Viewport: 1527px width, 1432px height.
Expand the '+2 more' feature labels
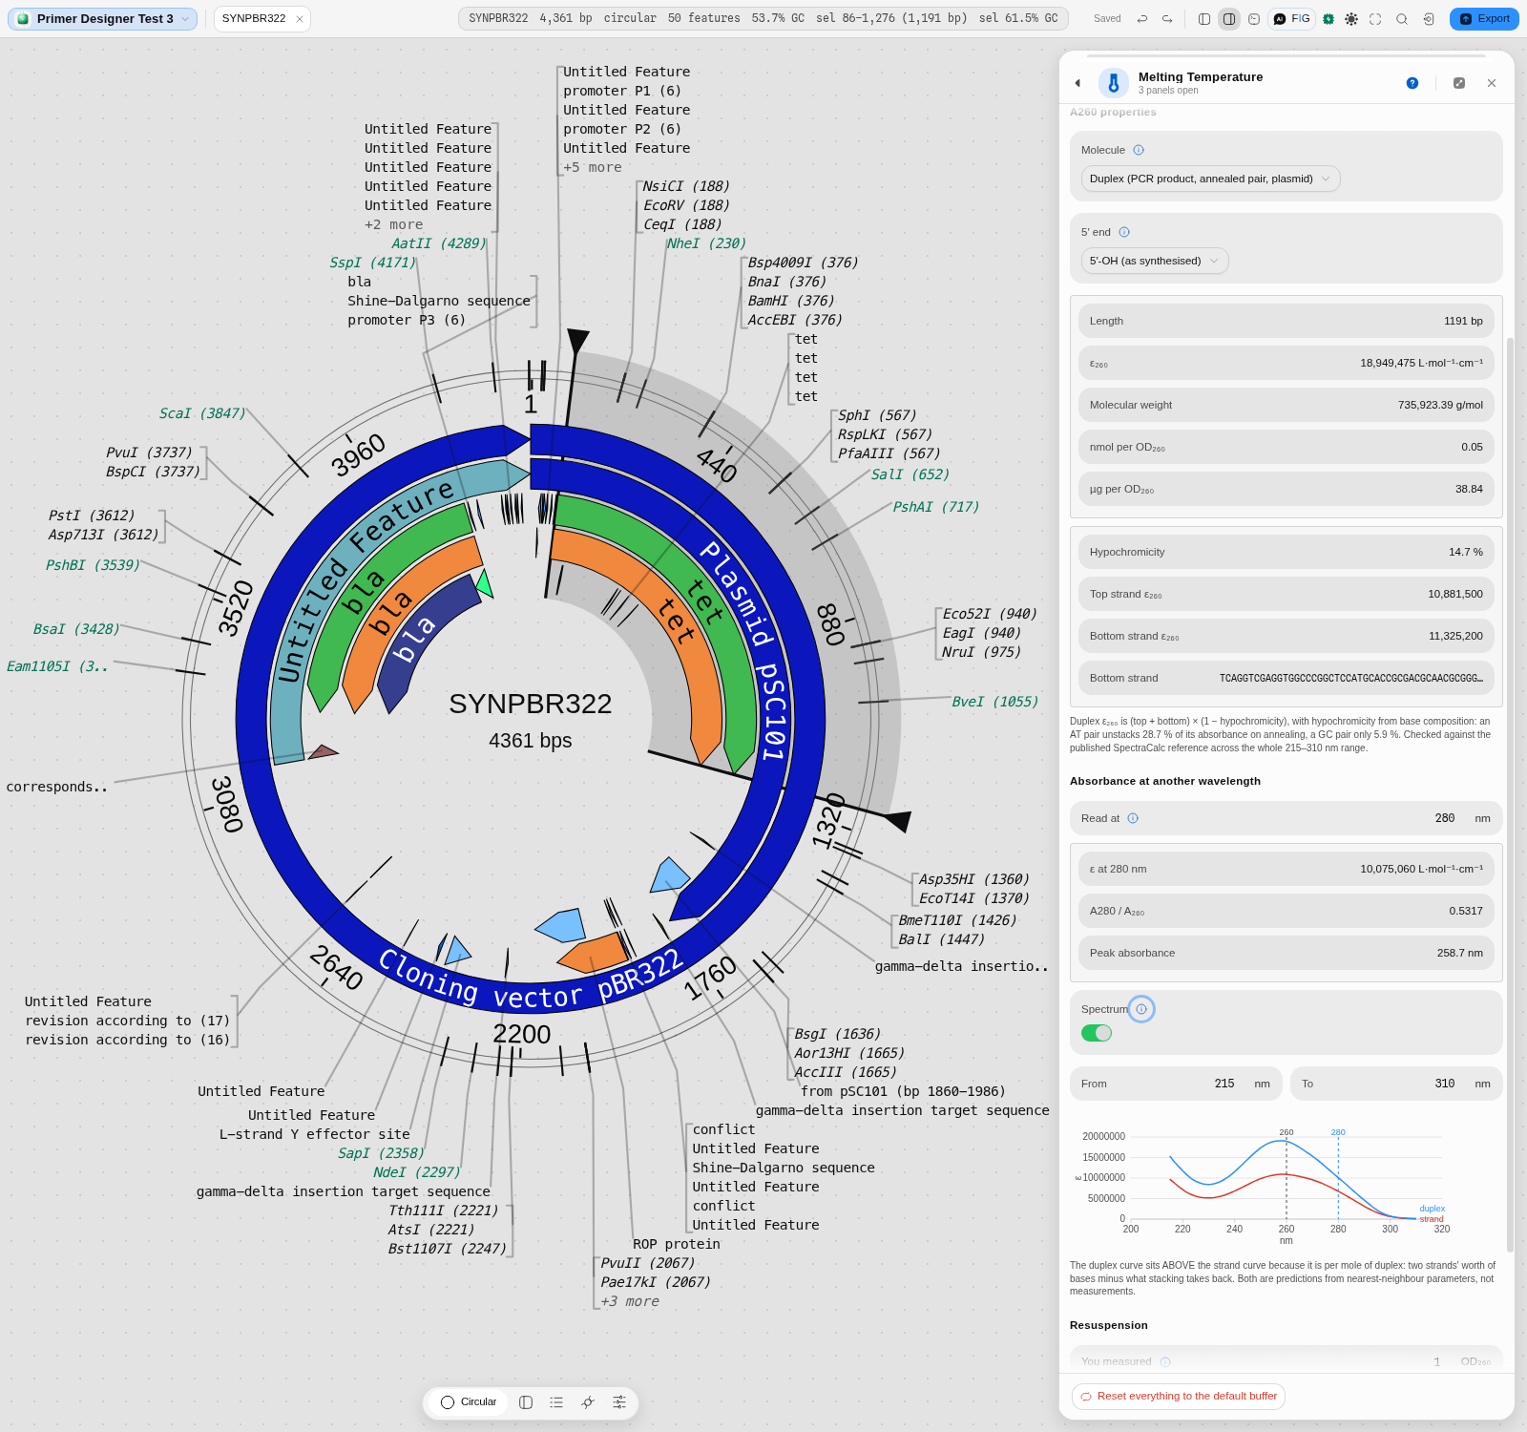(x=394, y=224)
